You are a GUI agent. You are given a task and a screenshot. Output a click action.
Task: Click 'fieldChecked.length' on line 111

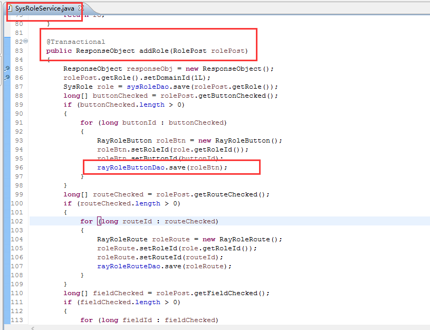pyautogui.click(x=120, y=302)
